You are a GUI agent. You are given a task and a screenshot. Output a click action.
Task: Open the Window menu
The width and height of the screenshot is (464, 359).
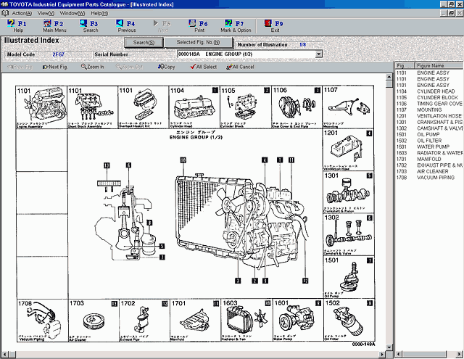(72, 13)
